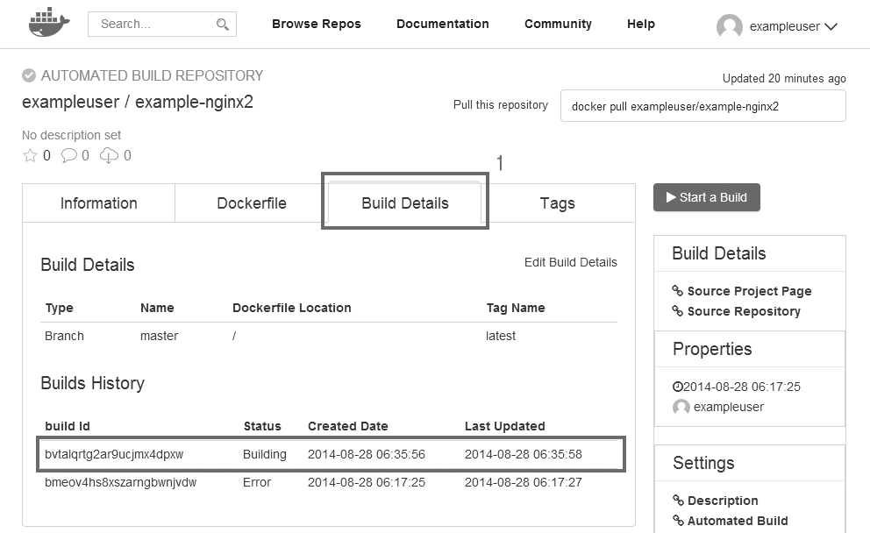
Task: Select the Build Details tab
Action: point(405,203)
